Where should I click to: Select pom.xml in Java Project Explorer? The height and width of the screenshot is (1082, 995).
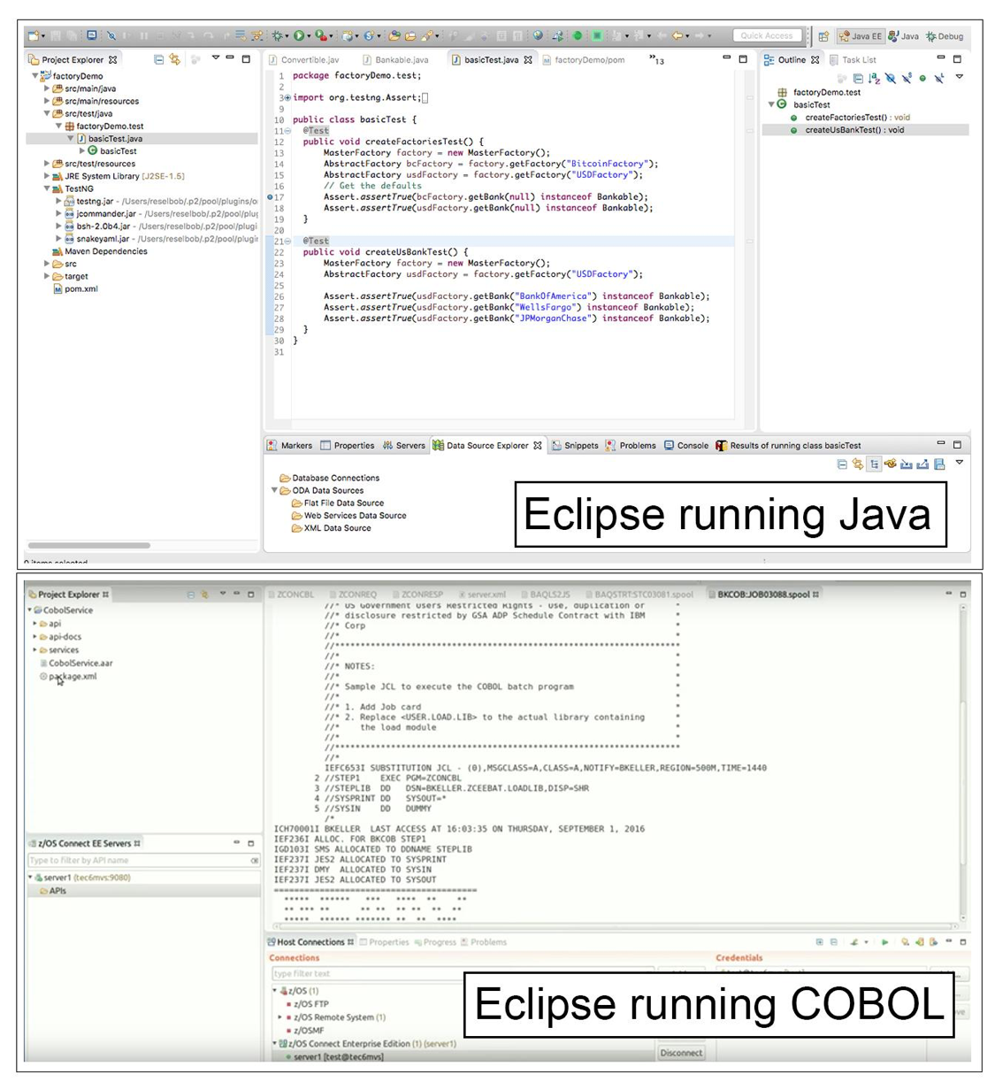tap(76, 288)
